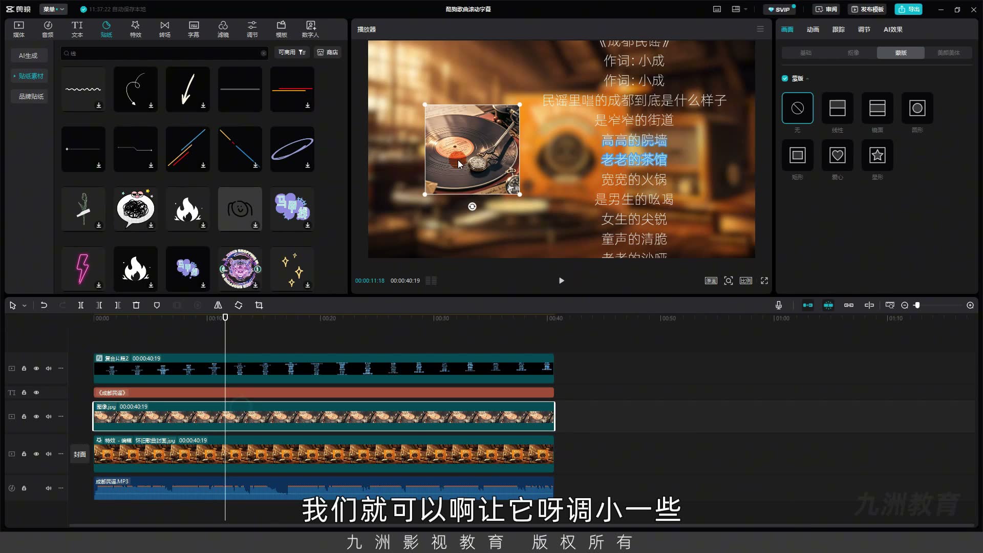Viewport: 983px width, 553px height.
Task: Open the 数字人 digital human panel
Action: click(x=310, y=29)
